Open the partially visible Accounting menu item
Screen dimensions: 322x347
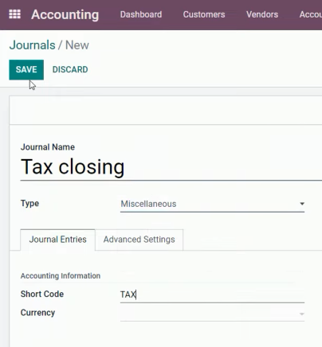click(311, 14)
